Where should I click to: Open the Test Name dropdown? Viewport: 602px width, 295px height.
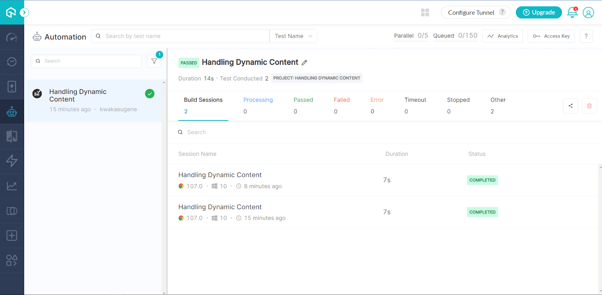tap(293, 36)
